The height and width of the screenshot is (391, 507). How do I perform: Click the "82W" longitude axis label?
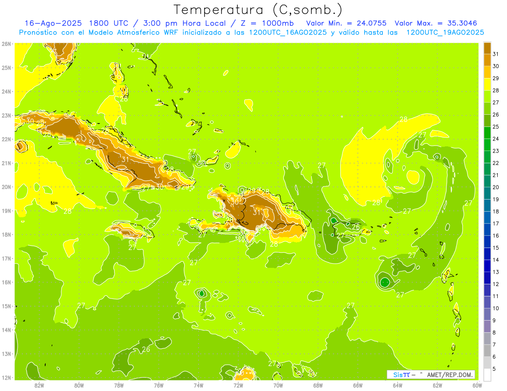point(39,385)
